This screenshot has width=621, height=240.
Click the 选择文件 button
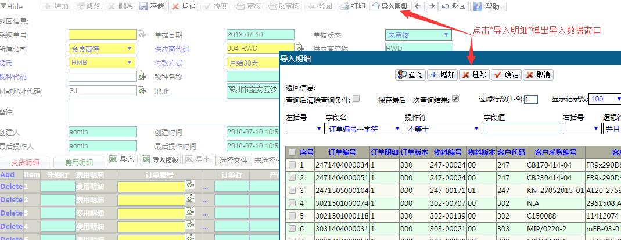(234, 160)
